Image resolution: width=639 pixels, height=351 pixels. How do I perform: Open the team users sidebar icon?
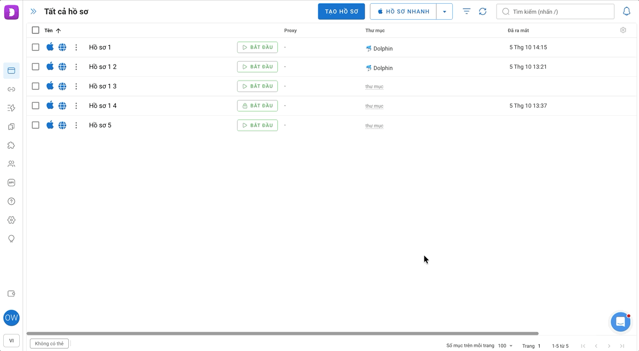pyautogui.click(x=11, y=164)
